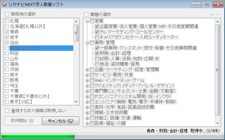Click job tree scrollbar up arrow

(218, 22)
